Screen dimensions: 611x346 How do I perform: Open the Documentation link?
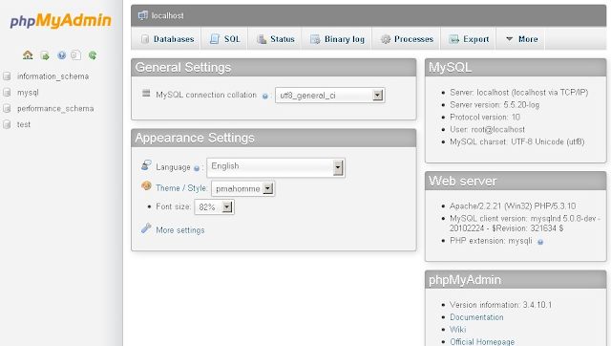476,317
